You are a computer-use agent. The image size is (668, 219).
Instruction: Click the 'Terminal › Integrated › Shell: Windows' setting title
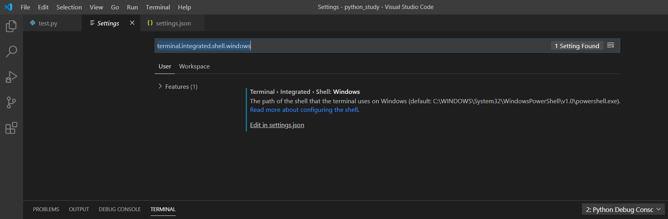point(305,92)
